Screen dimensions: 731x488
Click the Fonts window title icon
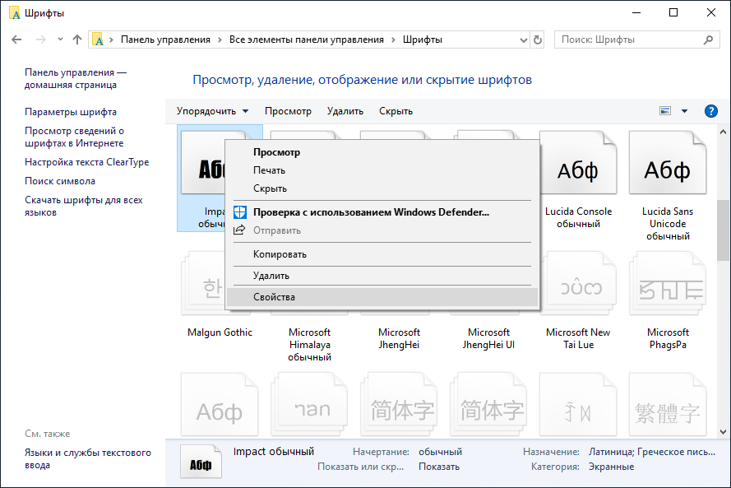15,13
